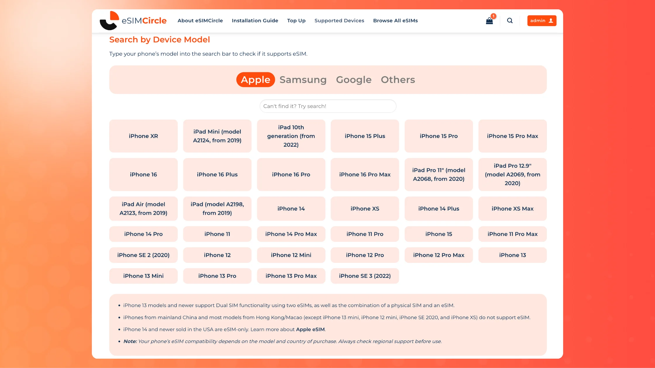Click Supported Devices nav link
This screenshot has width=655, height=368.
(339, 20)
